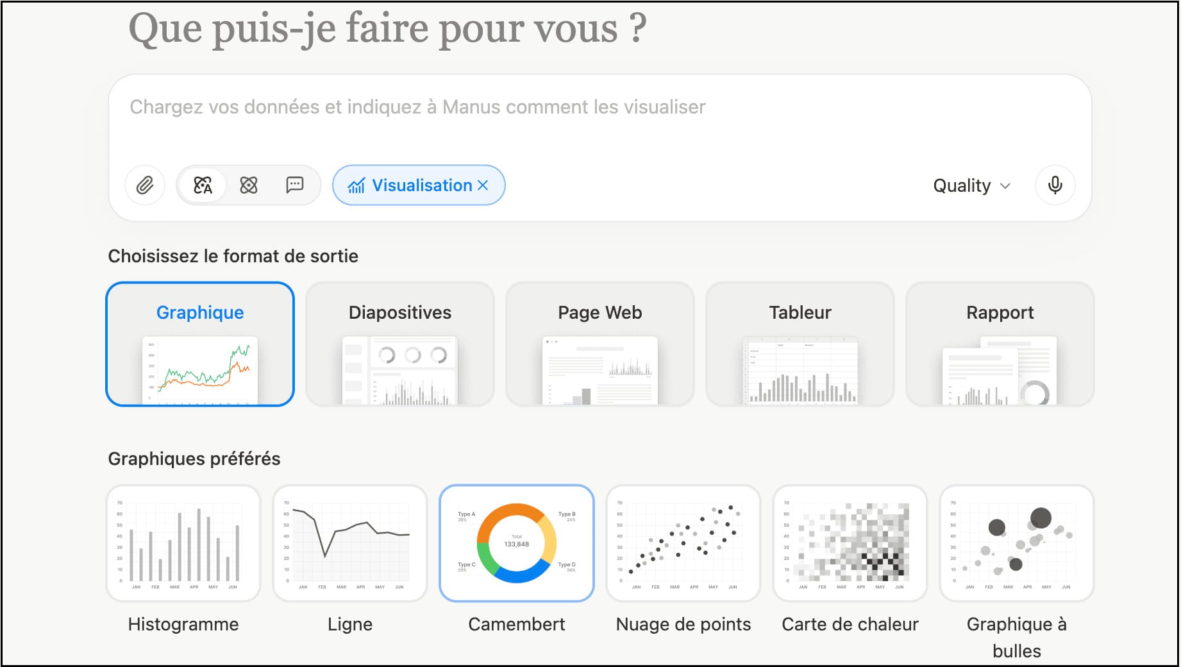Click the paperclip attach file icon
The height and width of the screenshot is (667, 1181).
pyautogui.click(x=145, y=185)
